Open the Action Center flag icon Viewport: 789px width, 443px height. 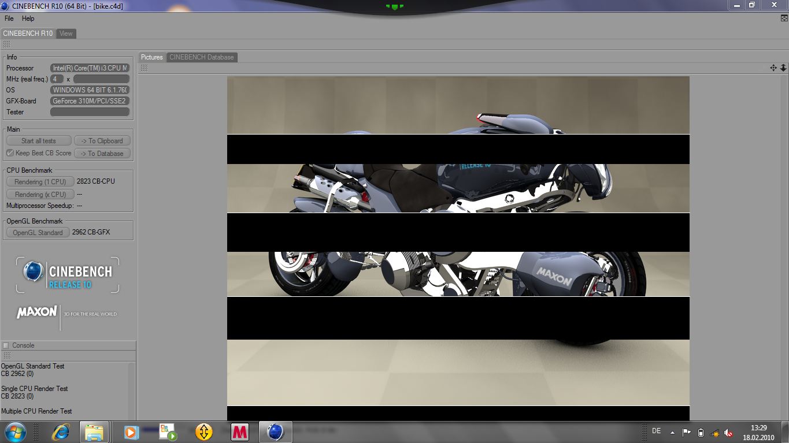(687, 432)
